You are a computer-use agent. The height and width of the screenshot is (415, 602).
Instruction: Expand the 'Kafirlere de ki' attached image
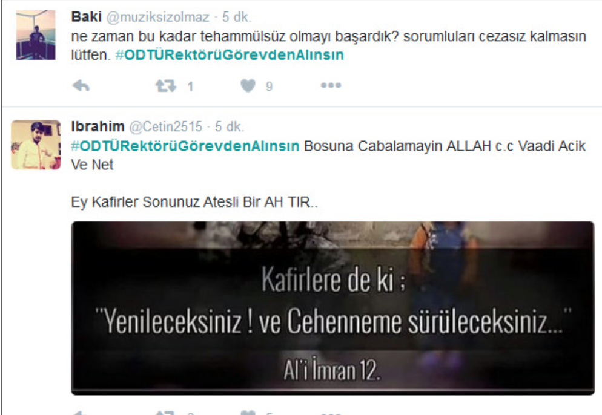coord(333,308)
